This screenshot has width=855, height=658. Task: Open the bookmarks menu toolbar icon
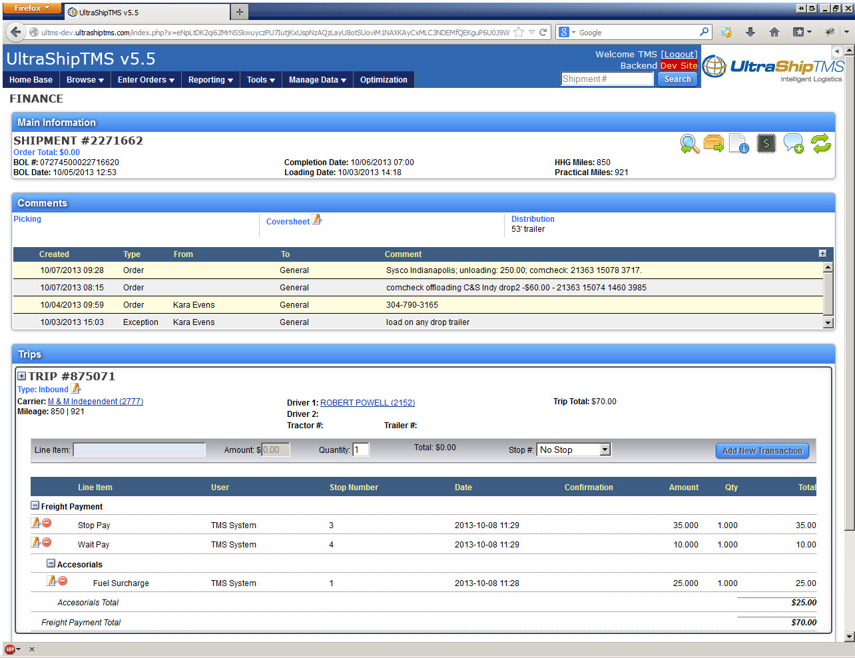click(x=802, y=32)
